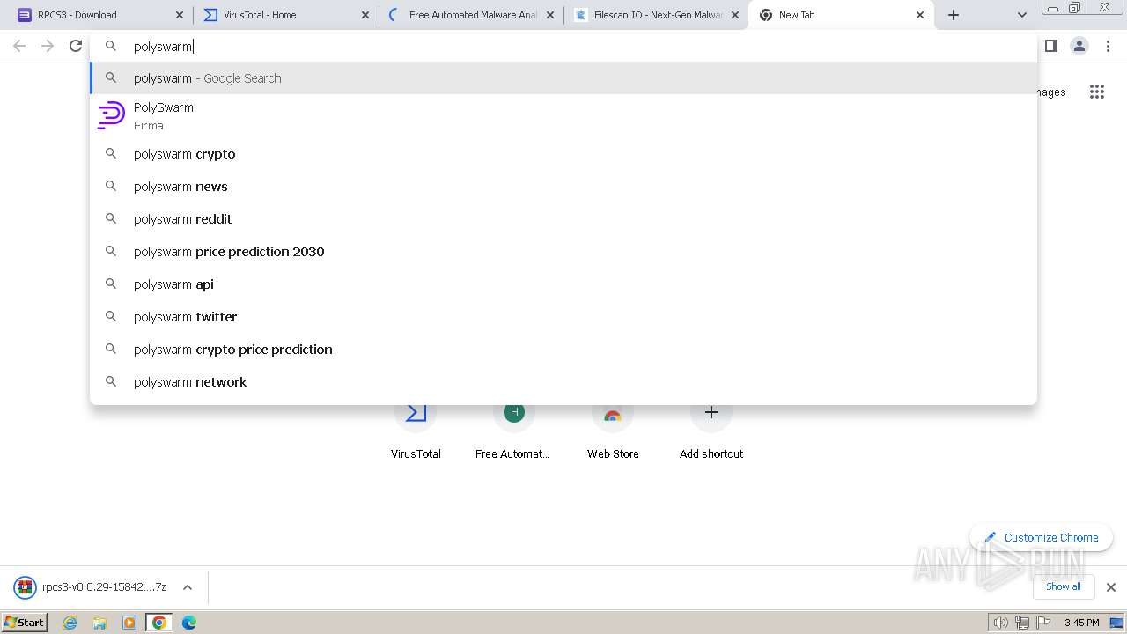Click the Add shortcut plus tile

click(x=711, y=431)
